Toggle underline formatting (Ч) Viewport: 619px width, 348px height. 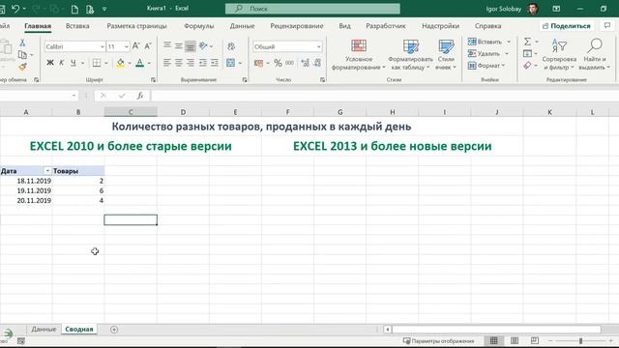74,63
